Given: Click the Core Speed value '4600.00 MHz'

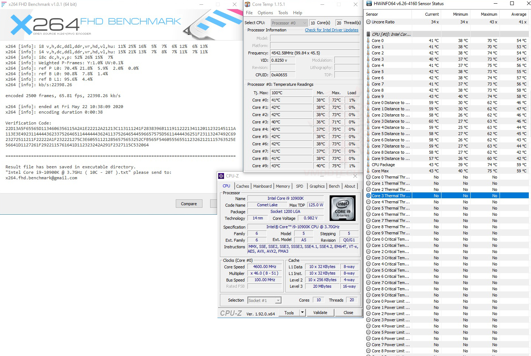Looking at the screenshot, I should click(x=265, y=267).
